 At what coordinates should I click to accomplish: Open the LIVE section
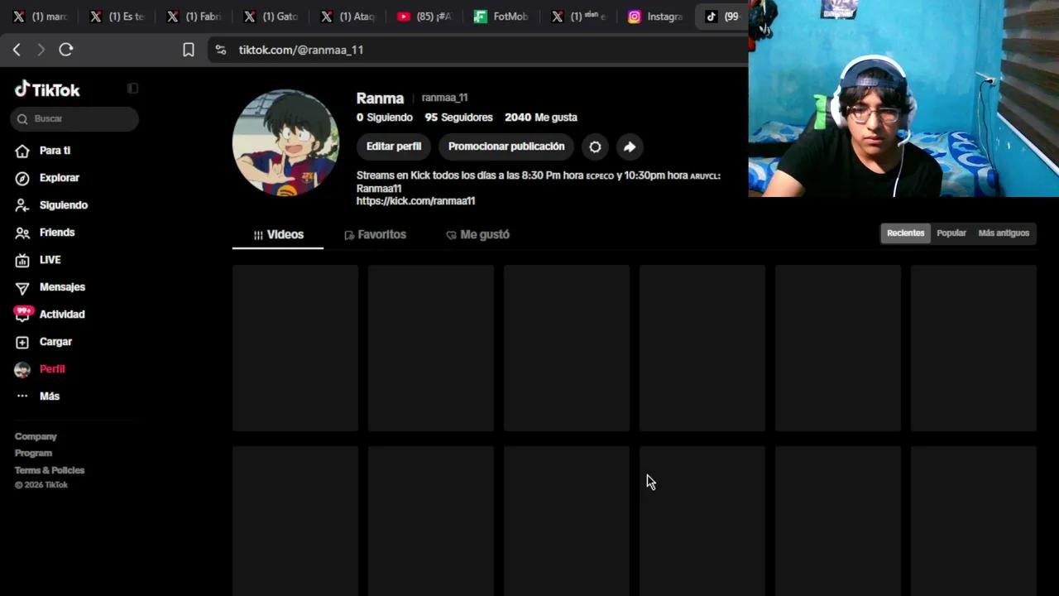(x=50, y=260)
